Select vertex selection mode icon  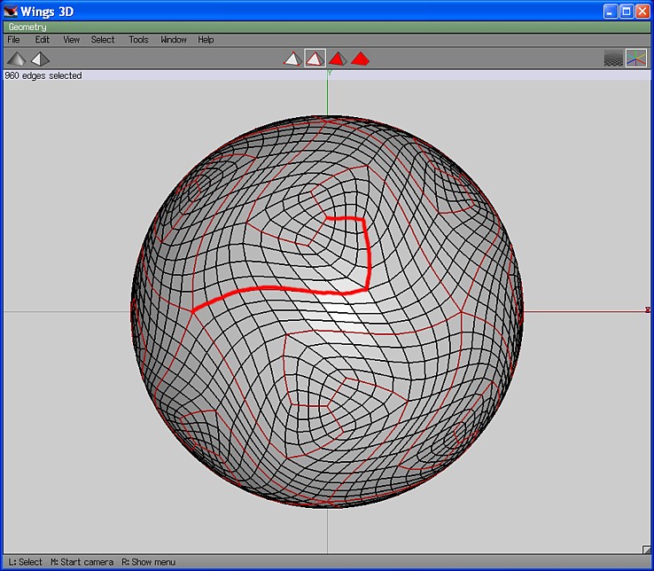click(x=292, y=59)
